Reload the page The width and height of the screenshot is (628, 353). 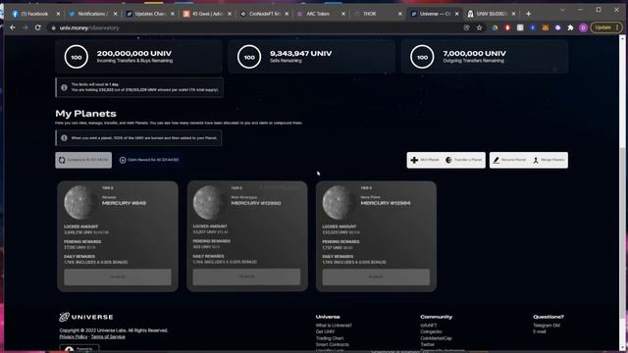(38, 27)
